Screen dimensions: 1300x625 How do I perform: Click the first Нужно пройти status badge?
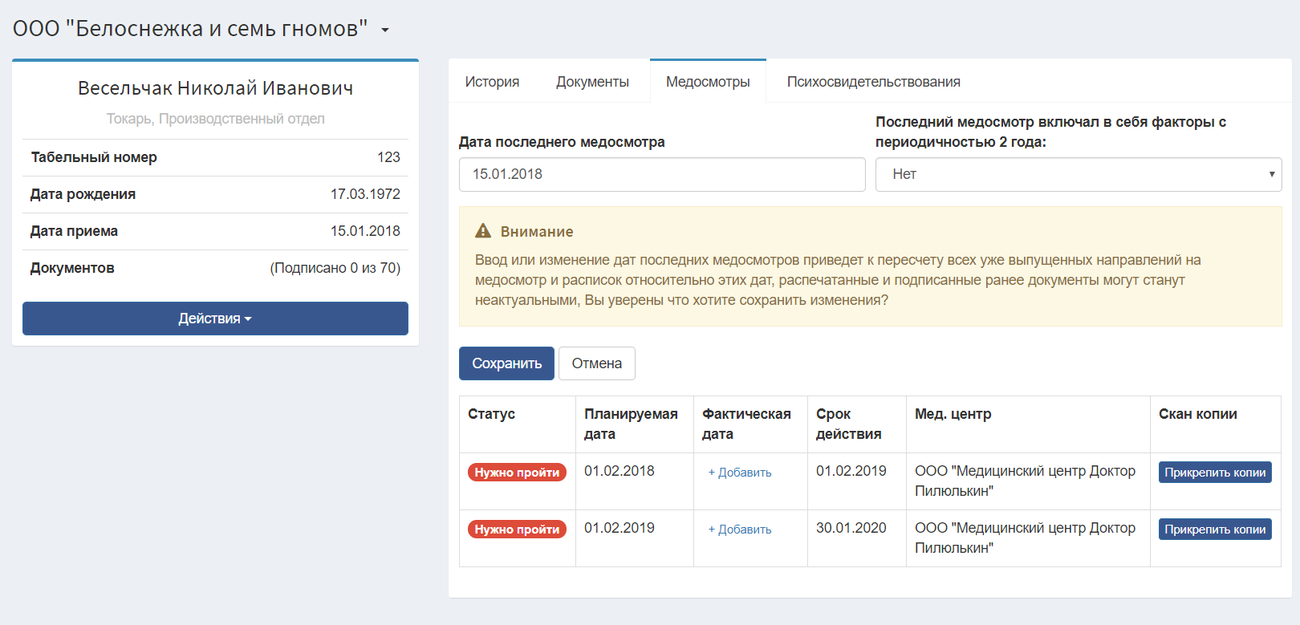[x=517, y=473]
